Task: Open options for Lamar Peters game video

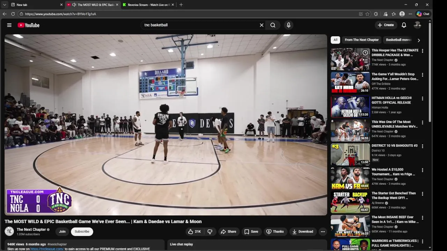Action: [422, 75]
